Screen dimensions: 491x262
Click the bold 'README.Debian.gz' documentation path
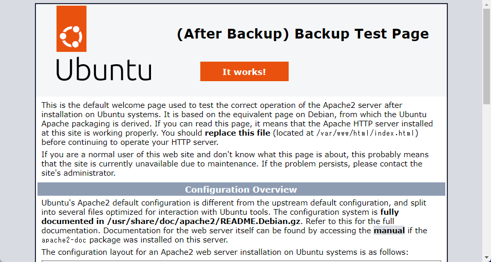point(260,221)
